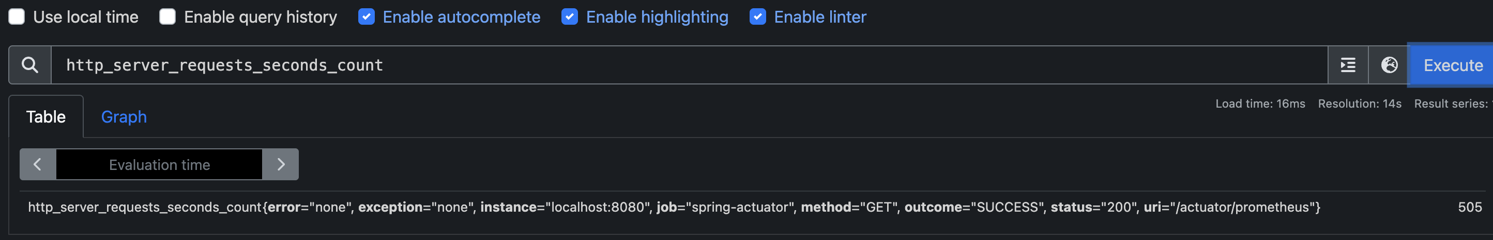This screenshot has width=1493, height=240.
Task: Select the Table tab
Action: pos(46,117)
